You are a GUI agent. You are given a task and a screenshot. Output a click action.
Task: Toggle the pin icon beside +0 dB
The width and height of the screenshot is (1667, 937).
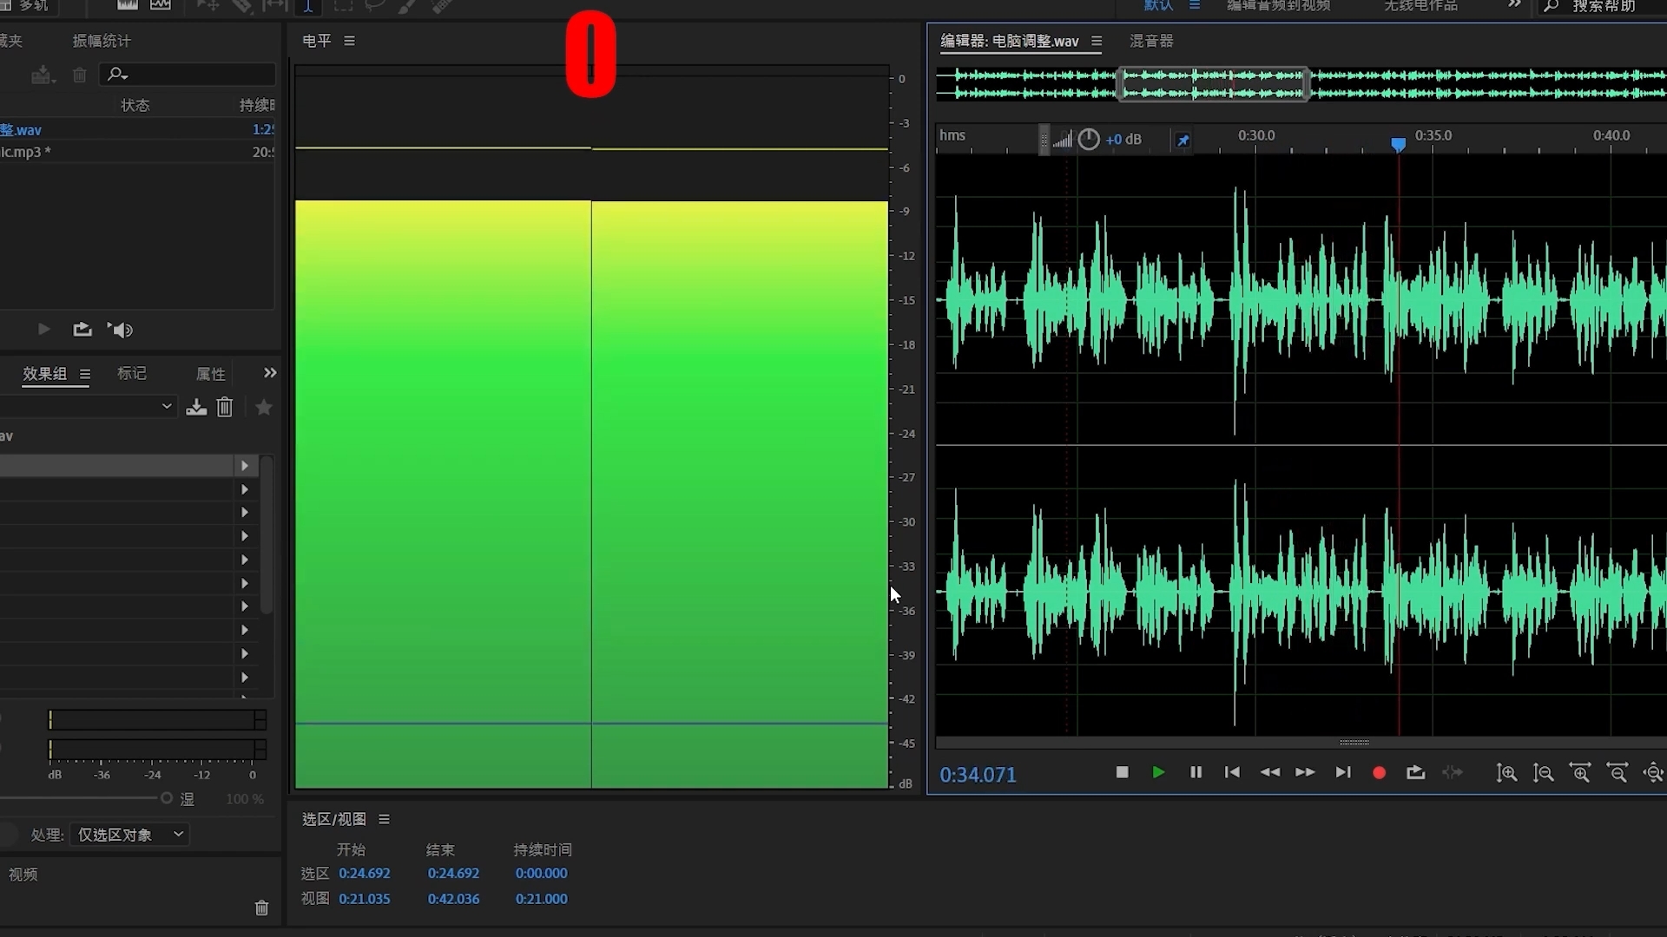coord(1183,140)
